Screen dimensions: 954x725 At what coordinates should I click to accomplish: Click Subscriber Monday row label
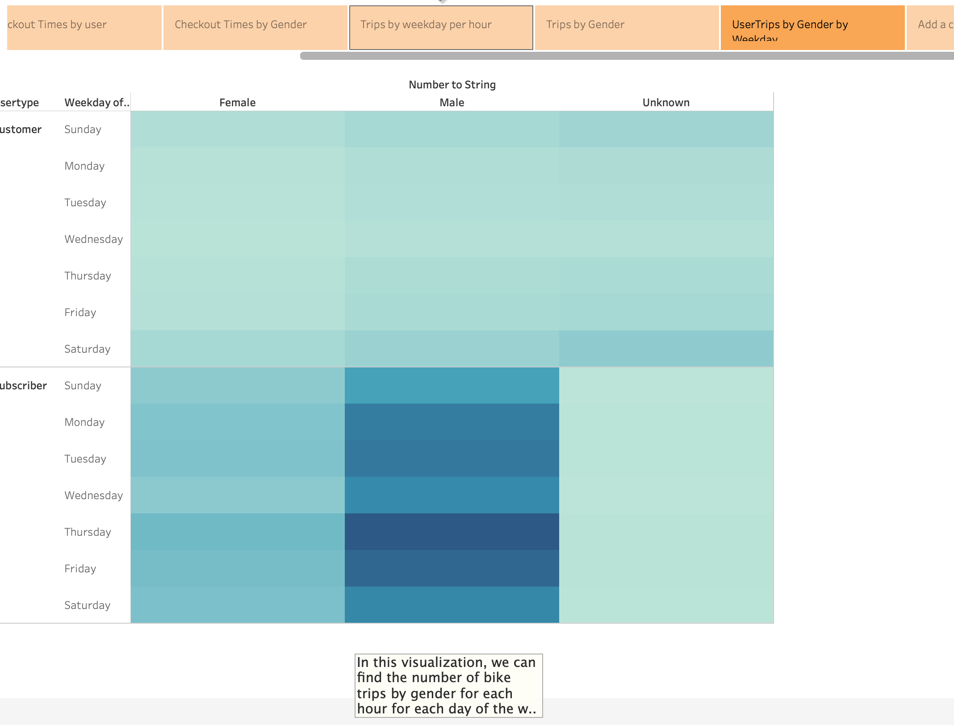click(x=84, y=422)
